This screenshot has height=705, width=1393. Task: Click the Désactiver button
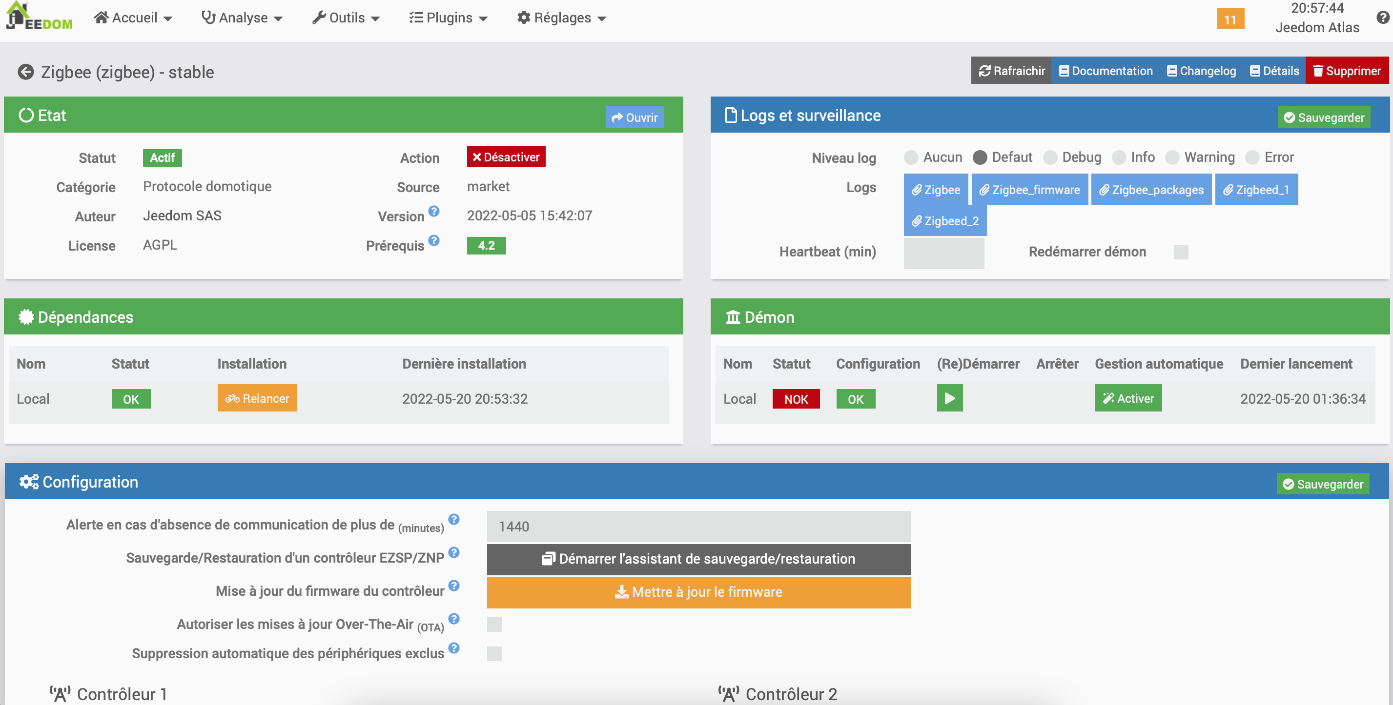506,157
